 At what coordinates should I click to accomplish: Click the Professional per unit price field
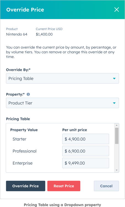[86, 151]
